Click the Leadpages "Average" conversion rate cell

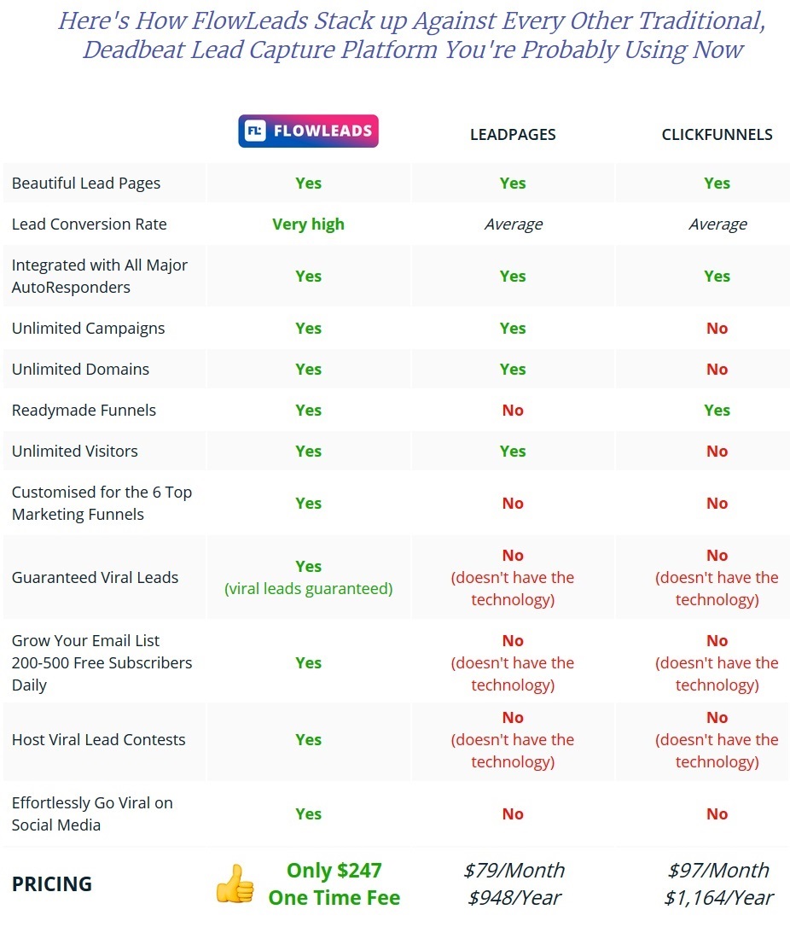[514, 224]
